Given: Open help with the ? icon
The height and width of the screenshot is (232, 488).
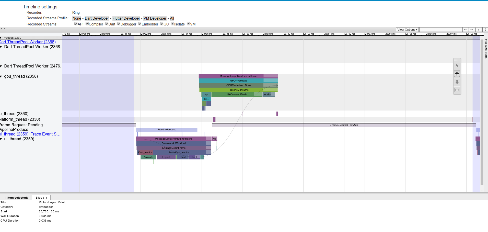Looking at the screenshot, I should click(x=485, y=30).
